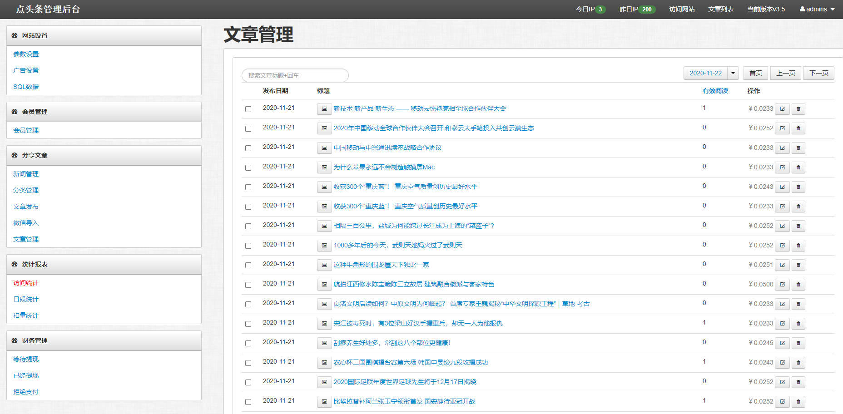Delete article 为什么苹果永远不会制造触摸屏Mac
Screen dimensions: 843x414
(x=798, y=168)
